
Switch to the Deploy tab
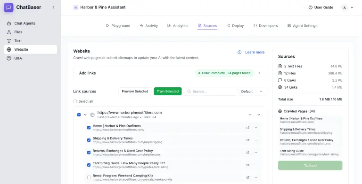[x=235, y=26]
